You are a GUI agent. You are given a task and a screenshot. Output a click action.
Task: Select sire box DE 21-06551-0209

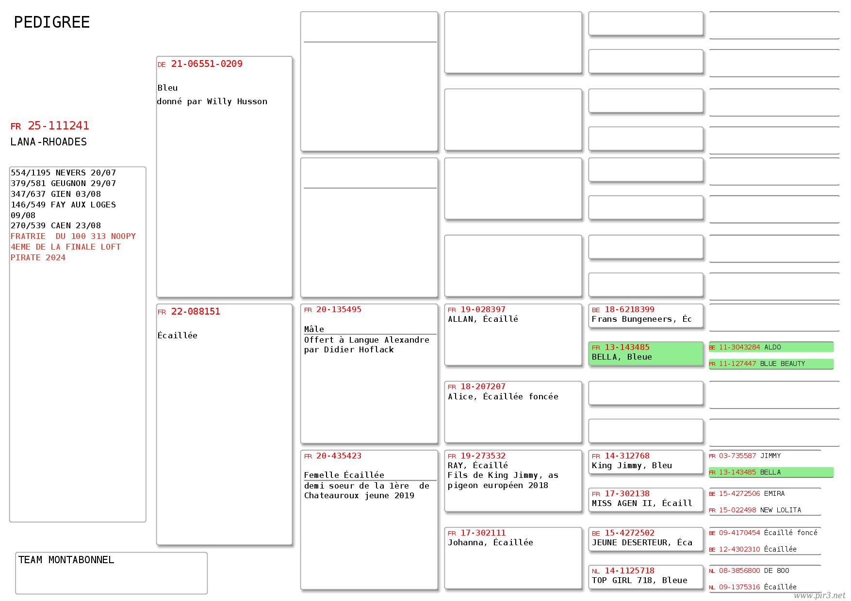(224, 177)
